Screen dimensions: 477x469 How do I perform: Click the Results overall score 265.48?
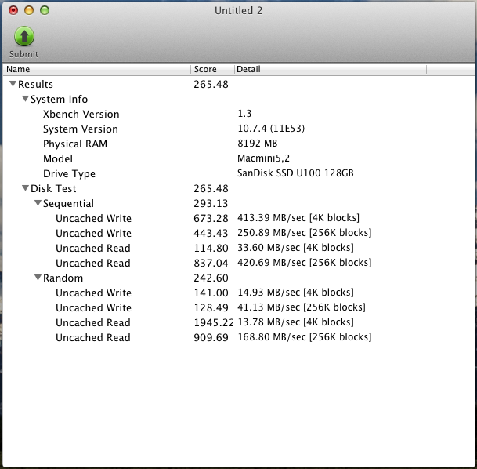pyautogui.click(x=211, y=84)
